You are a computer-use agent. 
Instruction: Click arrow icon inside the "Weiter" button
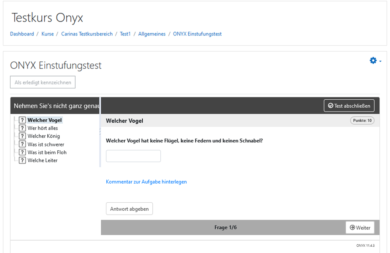click(x=352, y=227)
